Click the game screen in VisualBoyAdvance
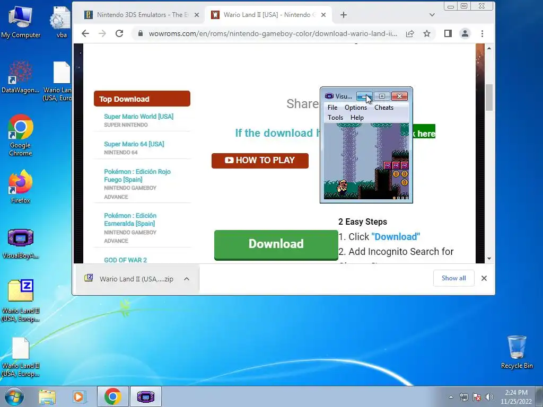 coord(366,161)
